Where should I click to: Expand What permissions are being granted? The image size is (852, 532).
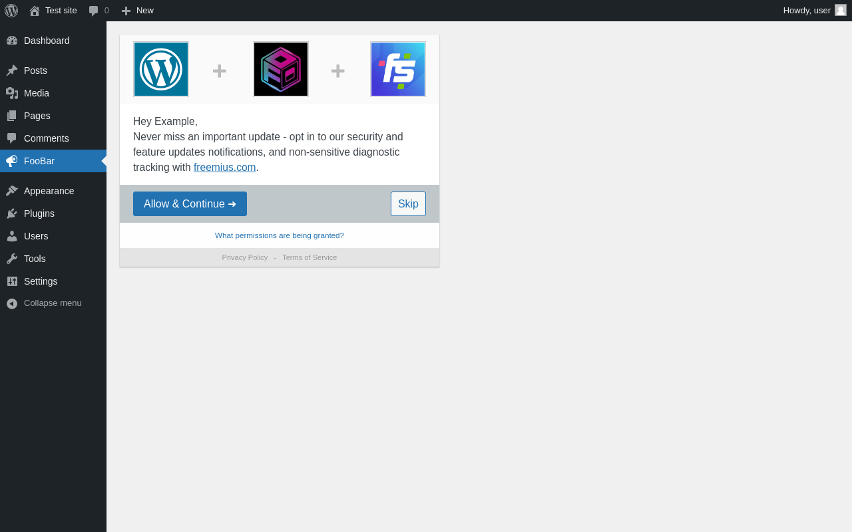click(x=280, y=235)
